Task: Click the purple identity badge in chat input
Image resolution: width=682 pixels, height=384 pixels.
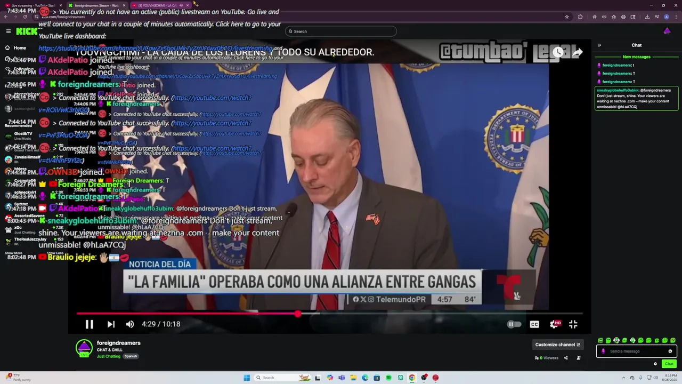Action: pos(603,351)
